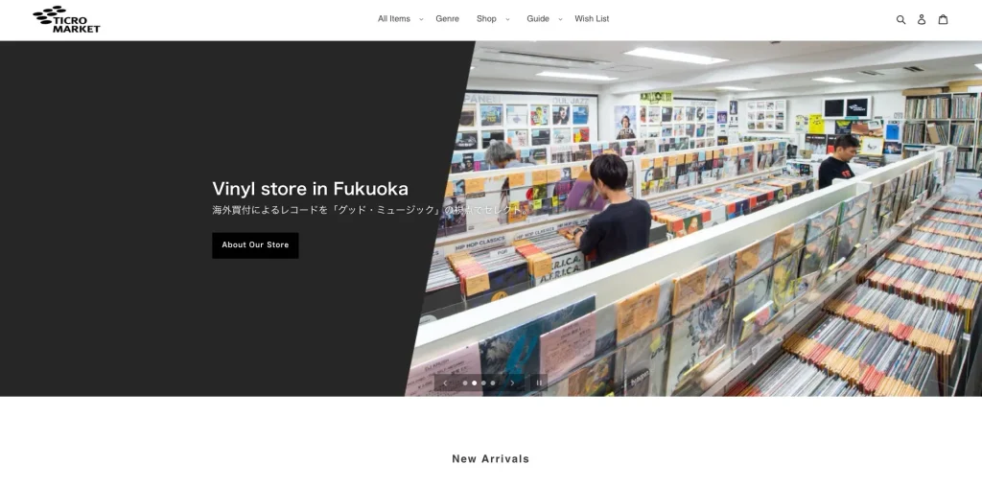Click the account login person icon
The width and height of the screenshot is (982, 487).
pos(922,19)
